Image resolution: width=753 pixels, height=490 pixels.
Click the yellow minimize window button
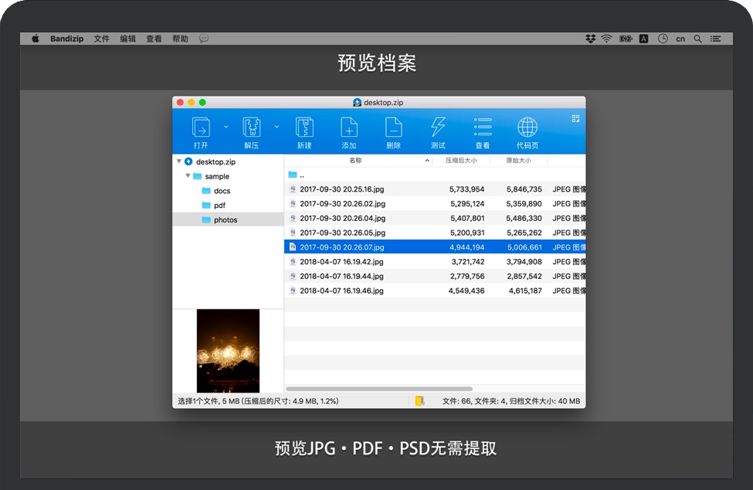(x=191, y=102)
